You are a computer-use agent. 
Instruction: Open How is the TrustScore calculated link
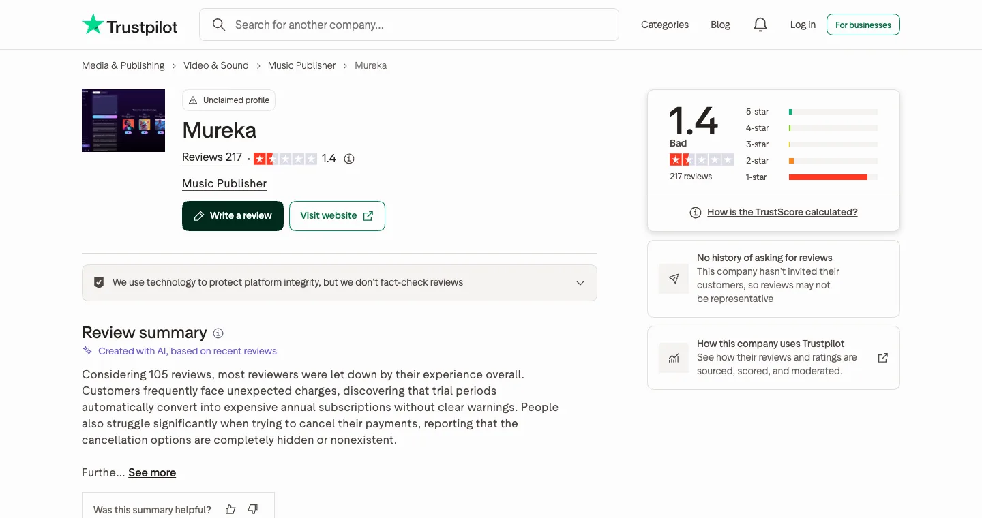[x=782, y=213]
